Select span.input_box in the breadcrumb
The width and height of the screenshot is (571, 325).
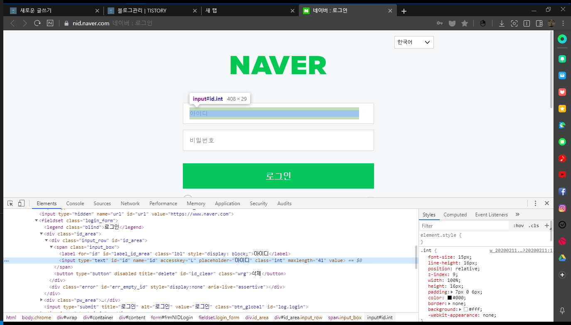click(345, 318)
